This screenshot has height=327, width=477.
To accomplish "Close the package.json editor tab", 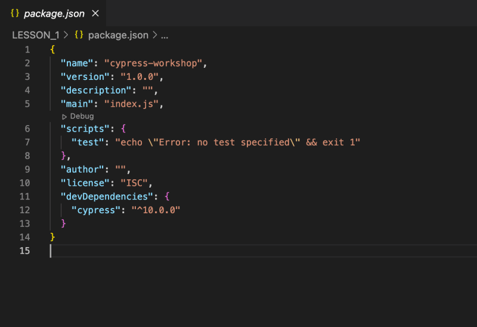I will 95,13.
